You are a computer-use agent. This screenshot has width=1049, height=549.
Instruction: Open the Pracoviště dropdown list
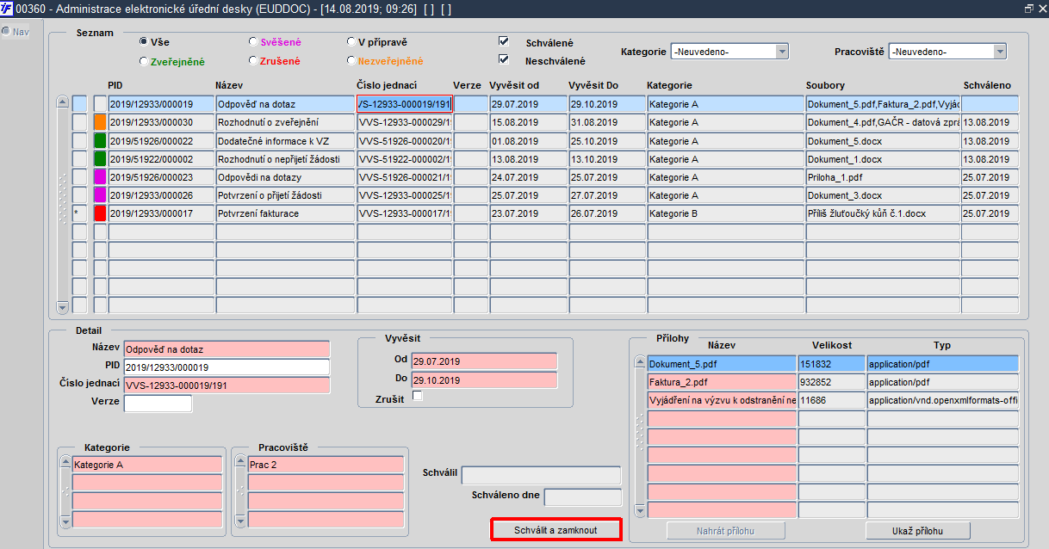pyautogui.click(x=1000, y=52)
